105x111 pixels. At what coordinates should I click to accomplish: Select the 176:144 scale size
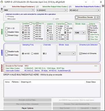[23, 28]
